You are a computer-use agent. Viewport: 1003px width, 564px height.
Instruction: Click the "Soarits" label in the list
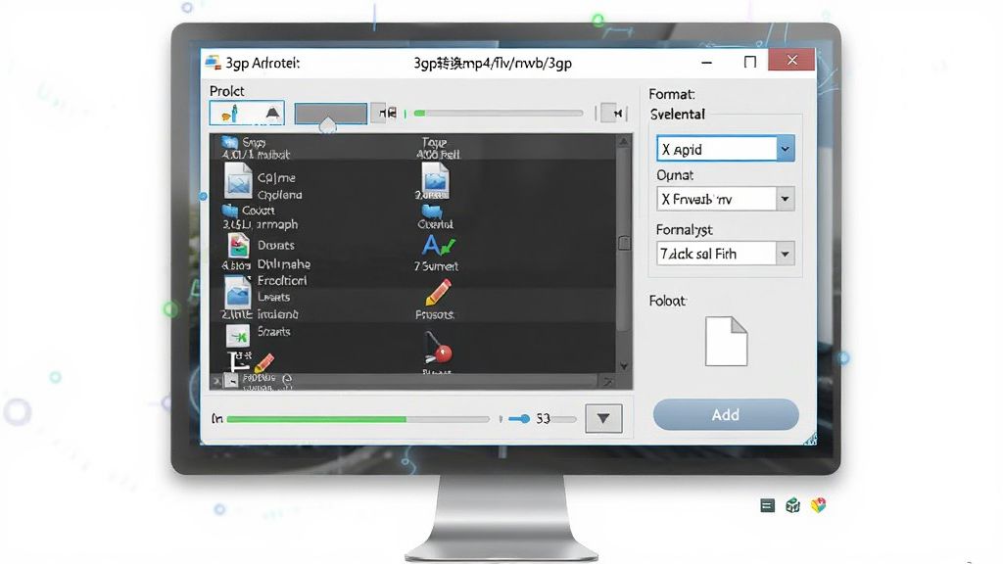point(274,331)
